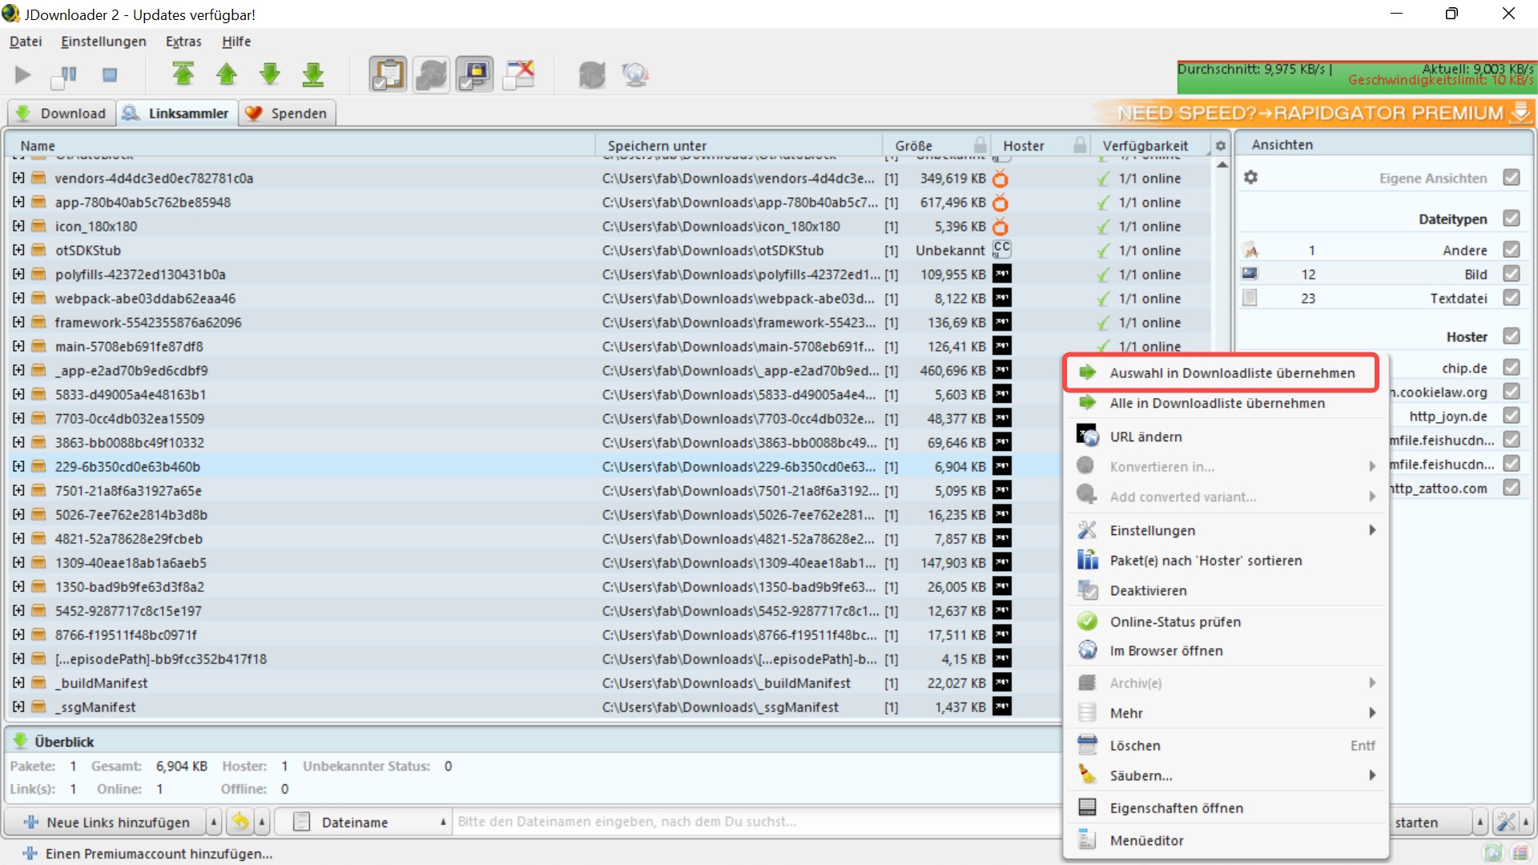Screen dimensions: 1538x865
Task: Uncheck the Bild file type filter
Action: [1512, 274]
